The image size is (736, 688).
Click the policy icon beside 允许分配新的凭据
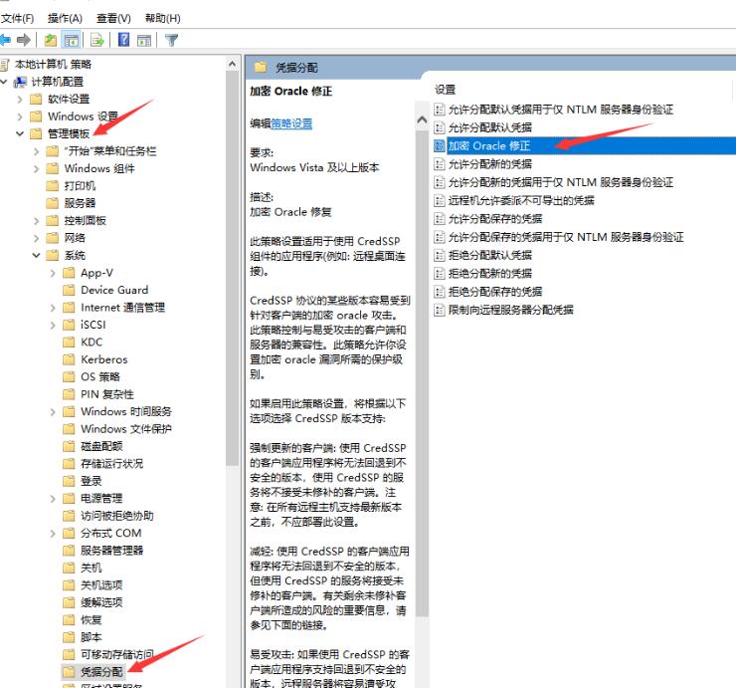pos(439,164)
